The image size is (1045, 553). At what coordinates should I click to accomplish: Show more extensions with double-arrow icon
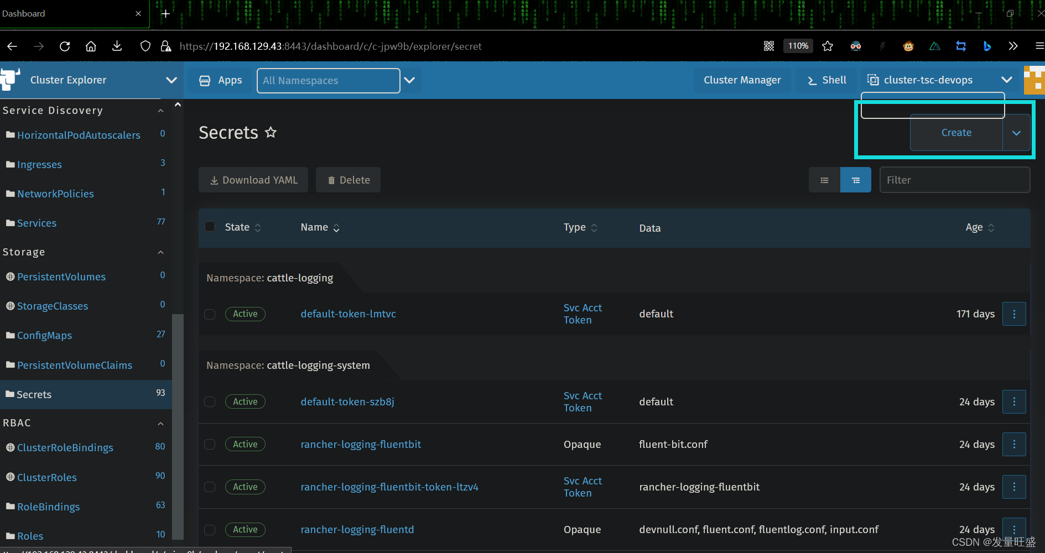(1013, 46)
